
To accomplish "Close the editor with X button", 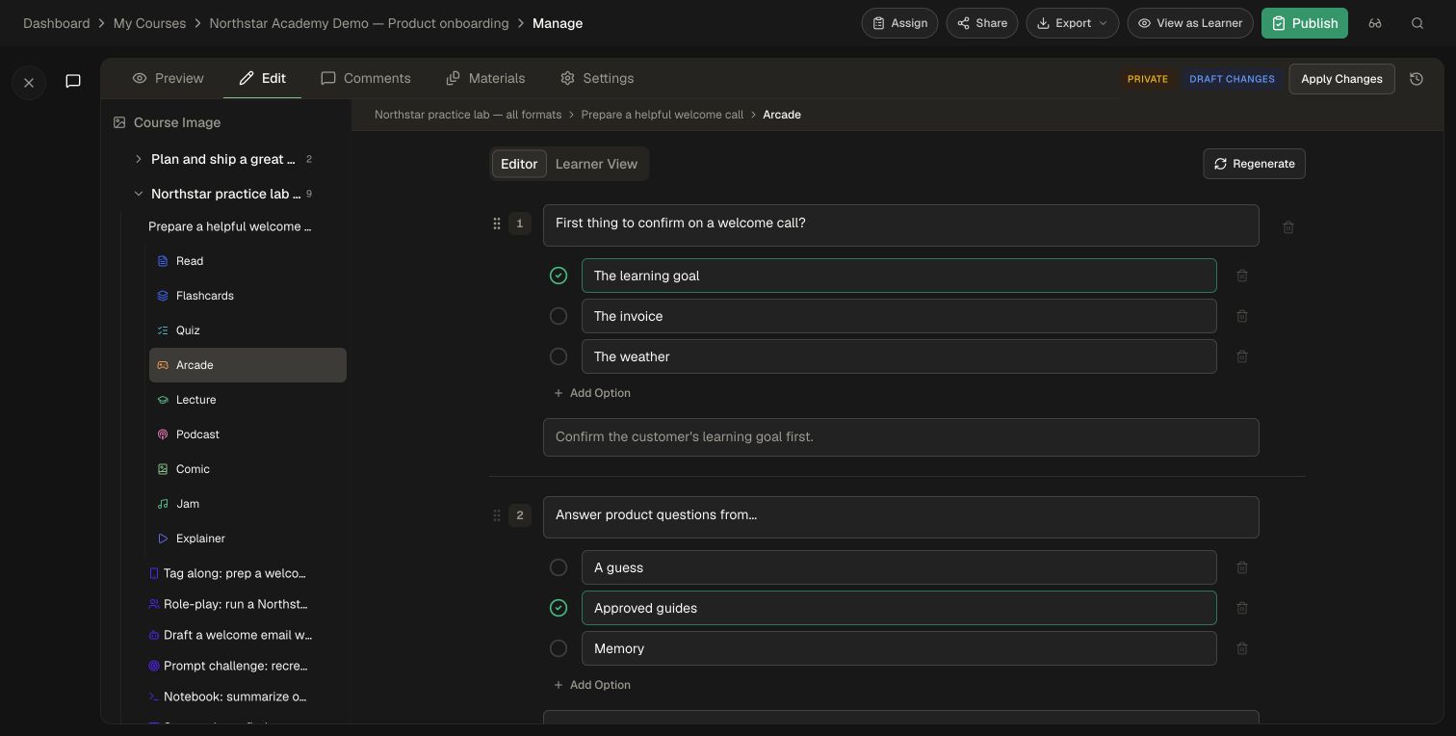I will 29,83.
